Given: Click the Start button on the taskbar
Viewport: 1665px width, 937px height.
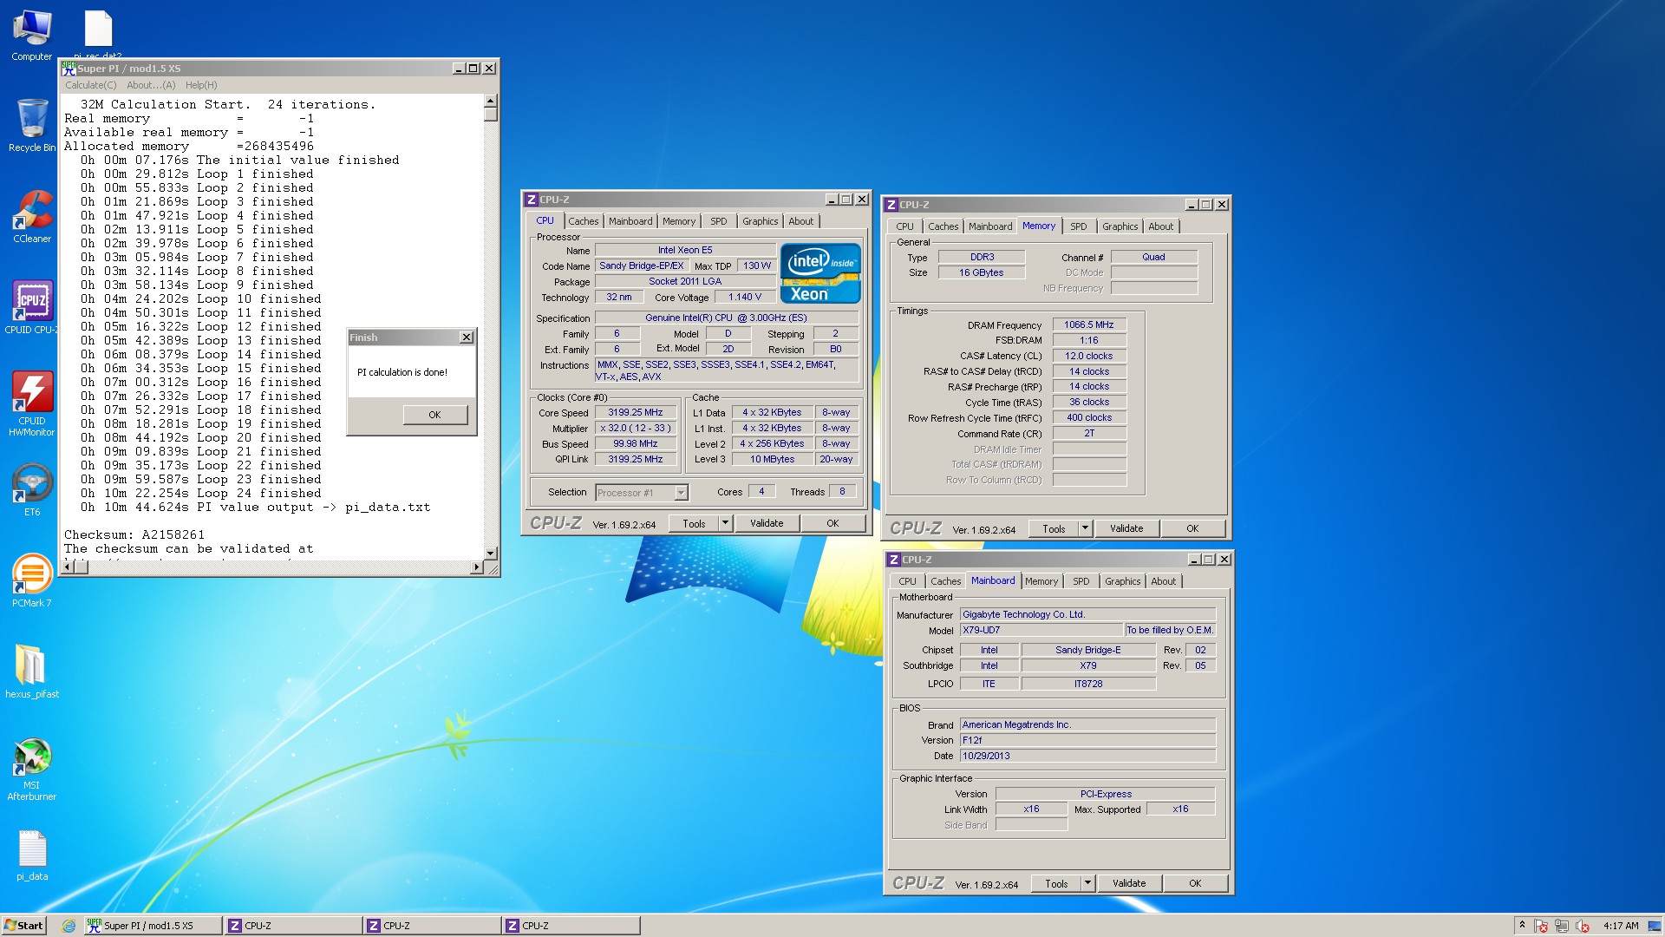Looking at the screenshot, I should (x=23, y=926).
